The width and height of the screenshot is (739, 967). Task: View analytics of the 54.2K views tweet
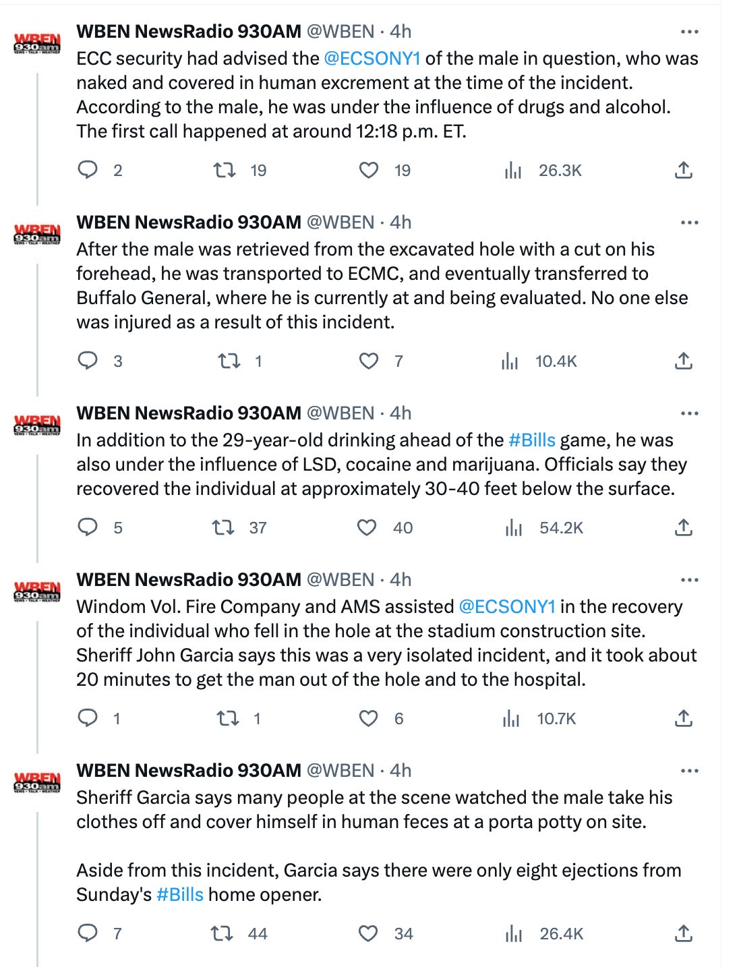point(514,527)
